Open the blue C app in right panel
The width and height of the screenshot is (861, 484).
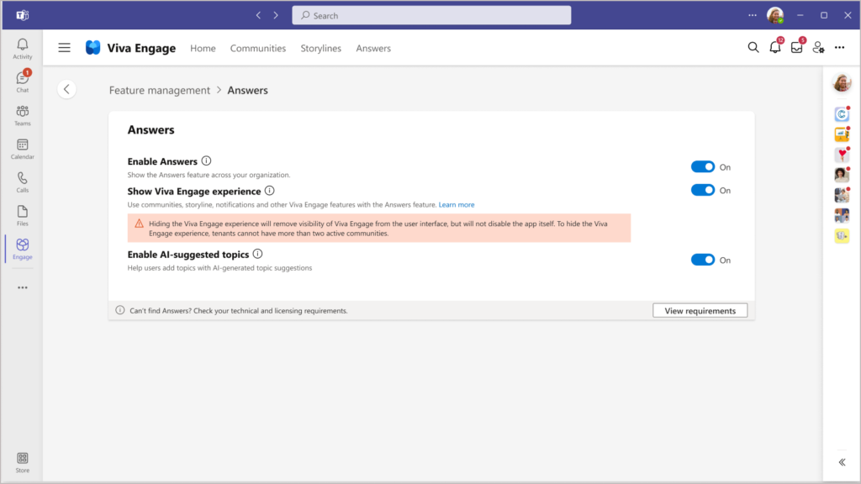(842, 114)
